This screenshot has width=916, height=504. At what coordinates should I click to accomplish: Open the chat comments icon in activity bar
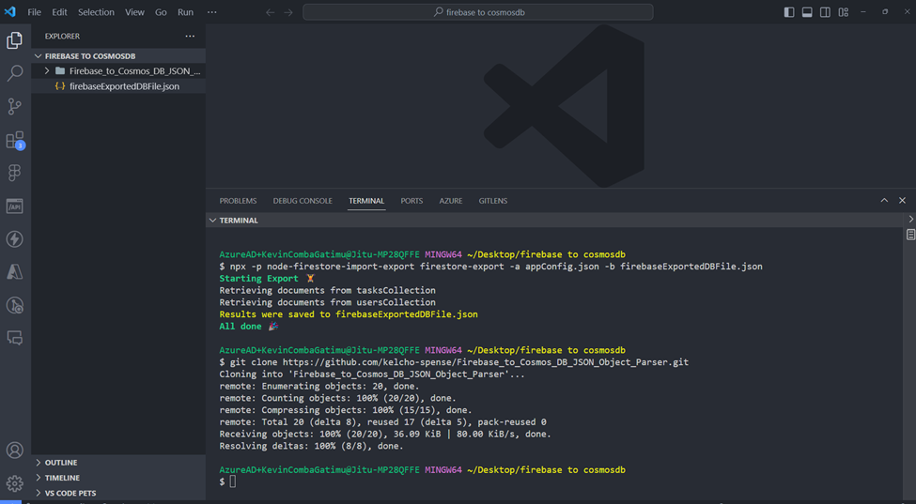pyautogui.click(x=15, y=338)
